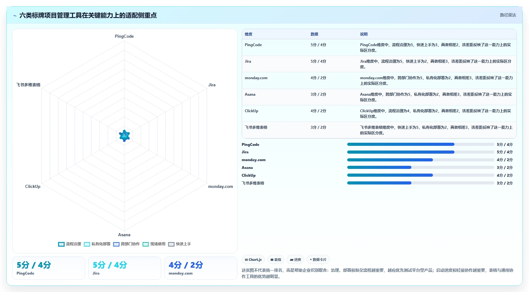
Task: Open the Jira 5分 / 4分 summary card
Action: pos(125,268)
